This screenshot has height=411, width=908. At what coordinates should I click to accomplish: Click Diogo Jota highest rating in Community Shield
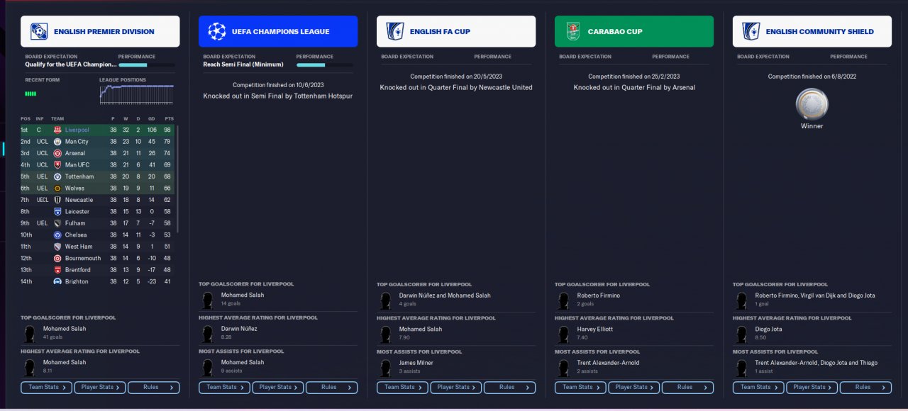pos(768,330)
